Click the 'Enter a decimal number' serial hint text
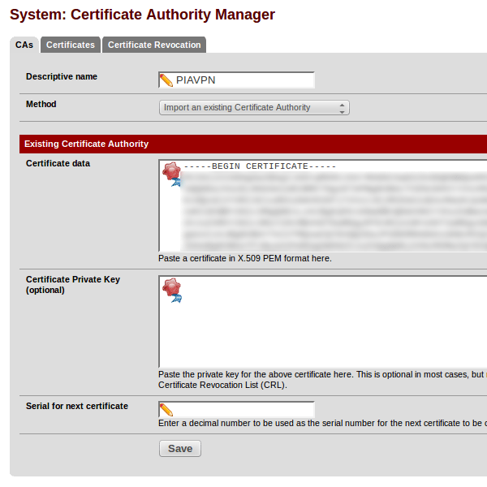This screenshot has width=487, height=487. (x=323, y=423)
